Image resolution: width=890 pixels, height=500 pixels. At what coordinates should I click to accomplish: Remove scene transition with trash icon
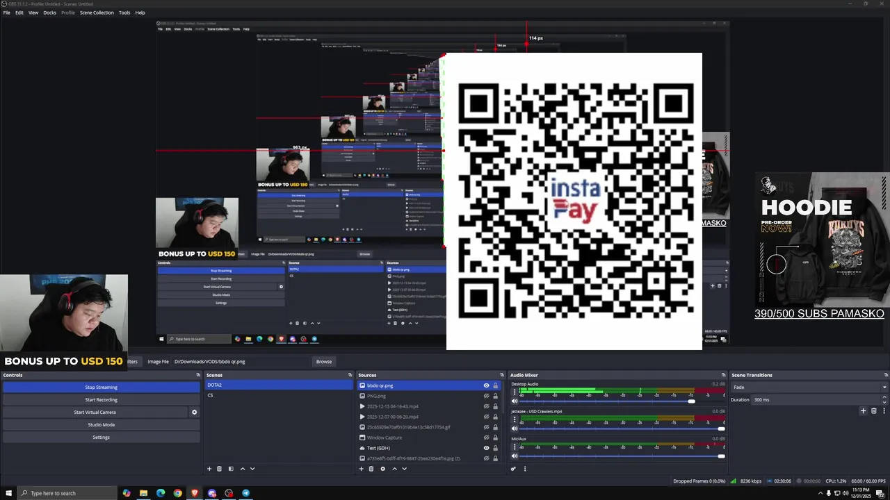(x=874, y=411)
